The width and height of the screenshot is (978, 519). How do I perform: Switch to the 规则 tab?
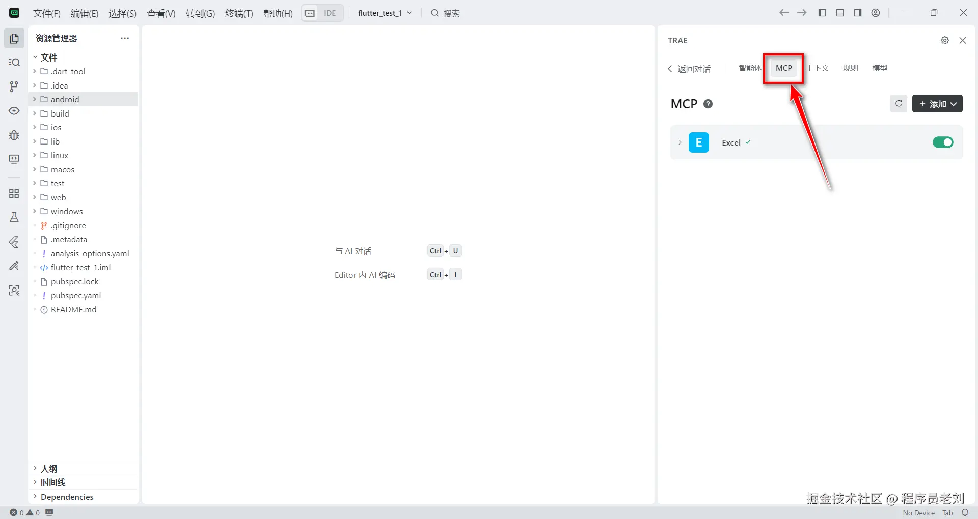(x=850, y=68)
